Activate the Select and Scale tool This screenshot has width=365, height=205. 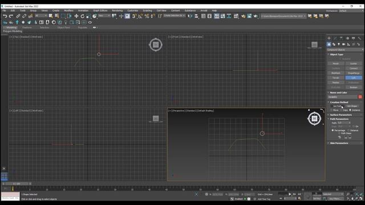pyautogui.click(x=88, y=16)
